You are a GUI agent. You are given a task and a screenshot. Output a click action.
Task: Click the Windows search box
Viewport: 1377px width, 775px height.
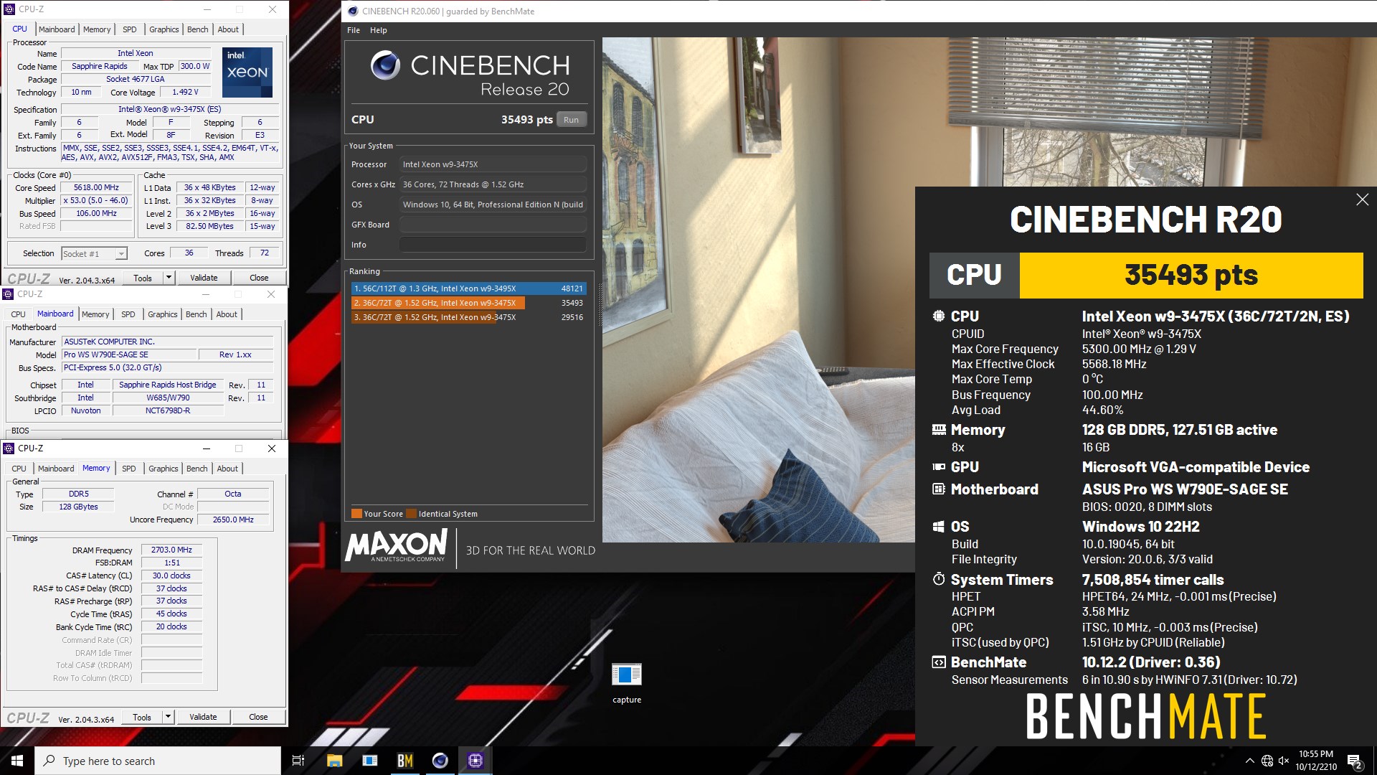tap(158, 761)
